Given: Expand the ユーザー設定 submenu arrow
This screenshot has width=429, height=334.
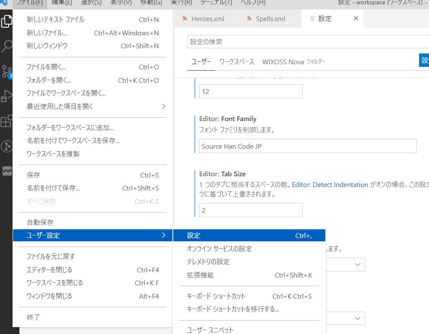Looking at the screenshot, I should tap(164, 235).
